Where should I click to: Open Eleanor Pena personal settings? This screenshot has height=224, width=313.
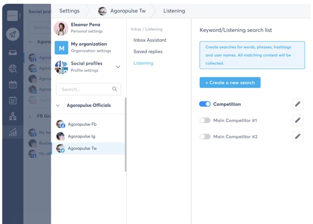coord(88,28)
